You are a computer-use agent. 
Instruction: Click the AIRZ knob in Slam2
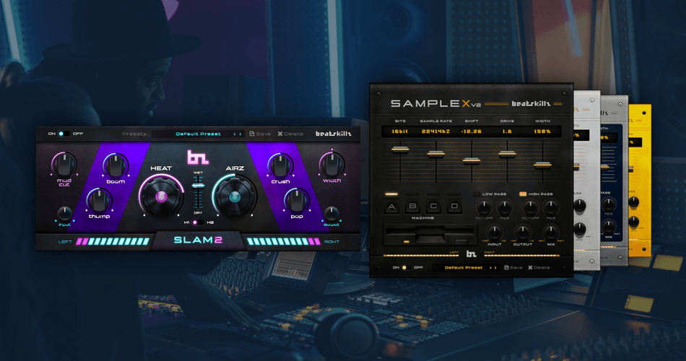pos(234,196)
